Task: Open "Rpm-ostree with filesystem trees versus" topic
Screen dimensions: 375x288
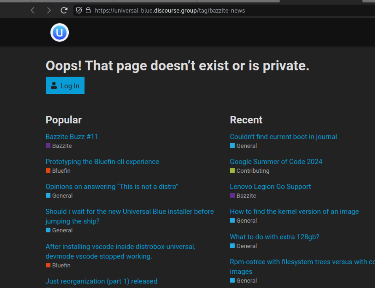Action: tap(302, 267)
